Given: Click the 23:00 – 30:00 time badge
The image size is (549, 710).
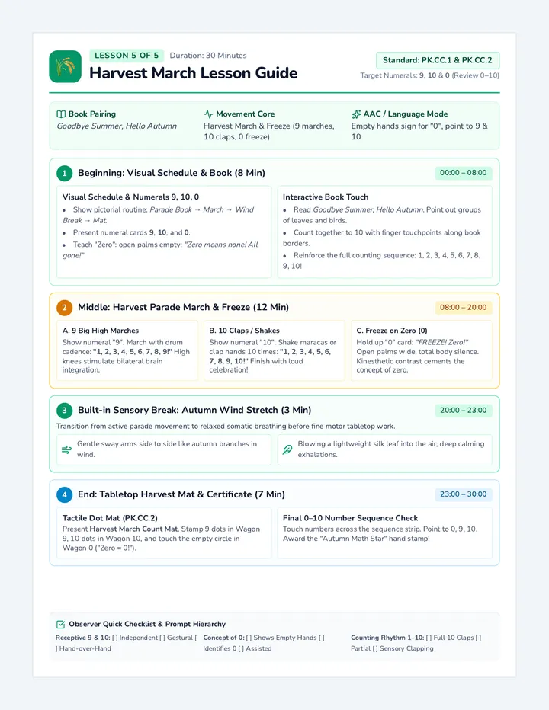Looking at the screenshot, I should pos(464,494).
